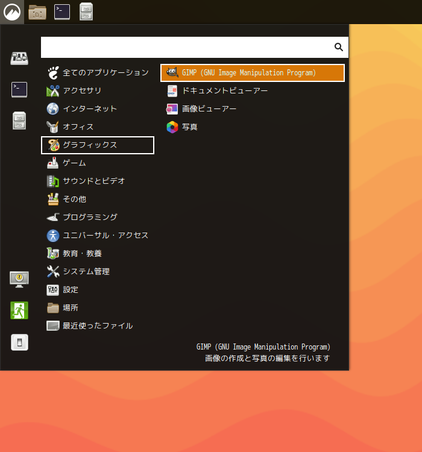Click the document viewer icon beside ドキュメントビューアー
Screen dimensions: 422x452
(x=172, y=91)
